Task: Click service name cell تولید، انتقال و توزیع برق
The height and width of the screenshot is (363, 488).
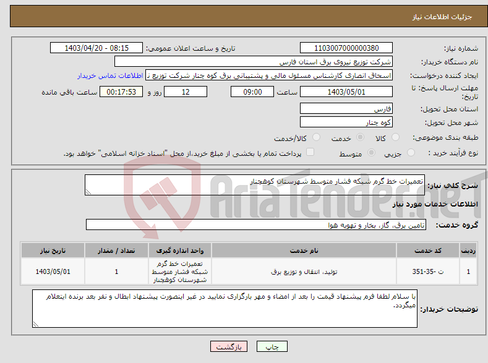Action: click(304, 271)
